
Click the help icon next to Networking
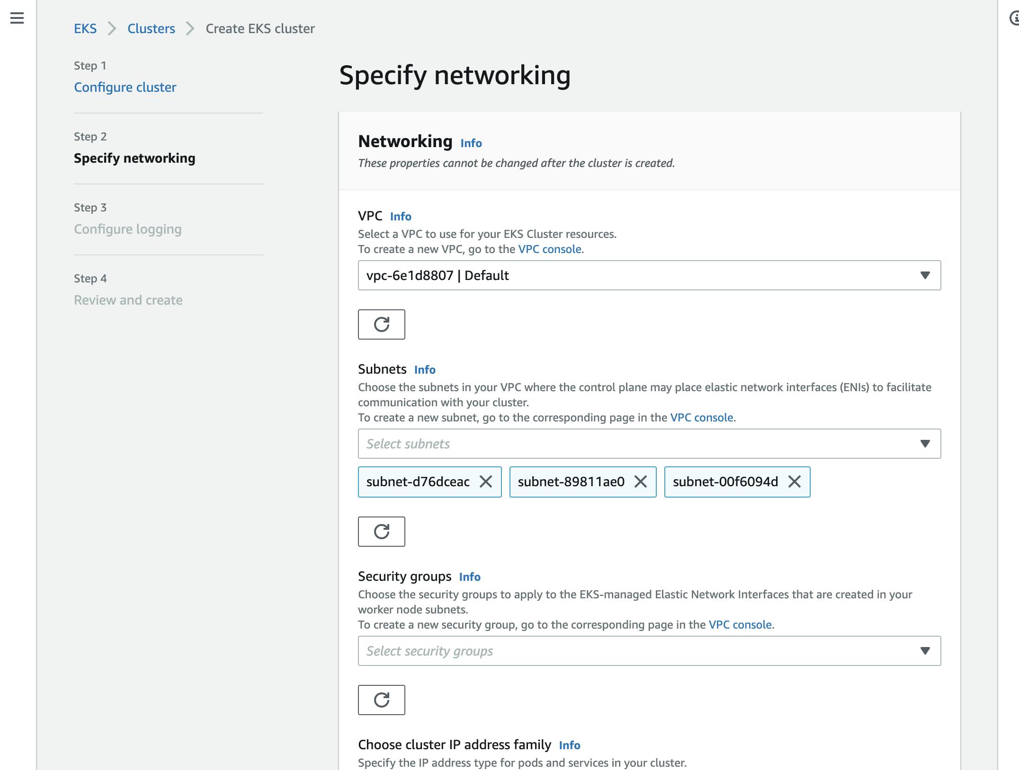[x=470, y=142]
